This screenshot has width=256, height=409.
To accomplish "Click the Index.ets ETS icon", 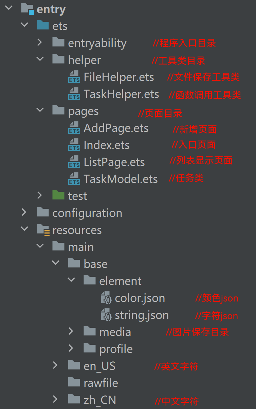I will click(74, 145).
